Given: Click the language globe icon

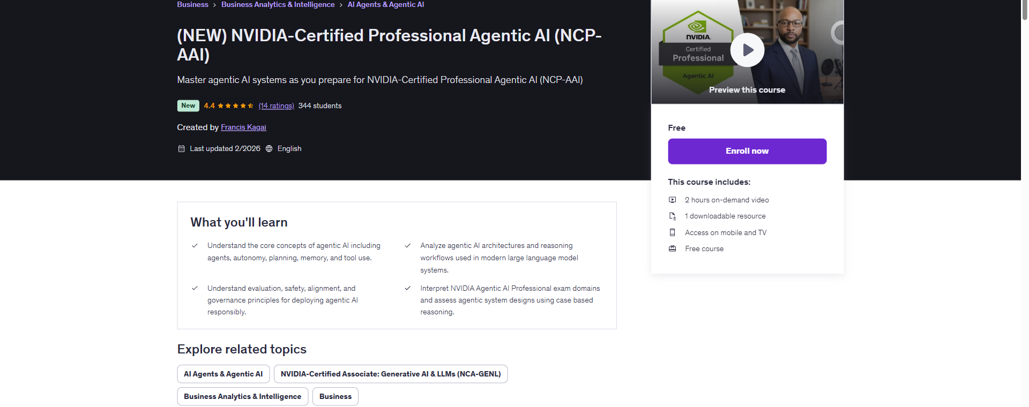Looking at the screenshot, I should (x=269, y=148).
